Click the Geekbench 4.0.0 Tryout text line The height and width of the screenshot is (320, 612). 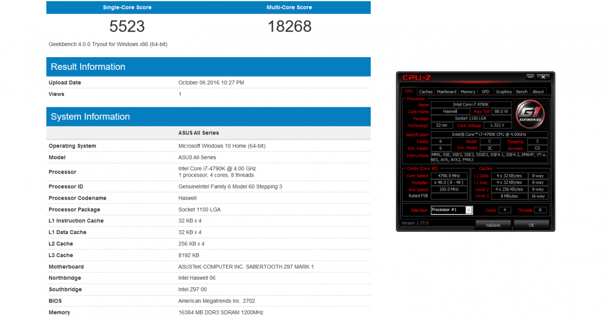(x=108, y=44)
